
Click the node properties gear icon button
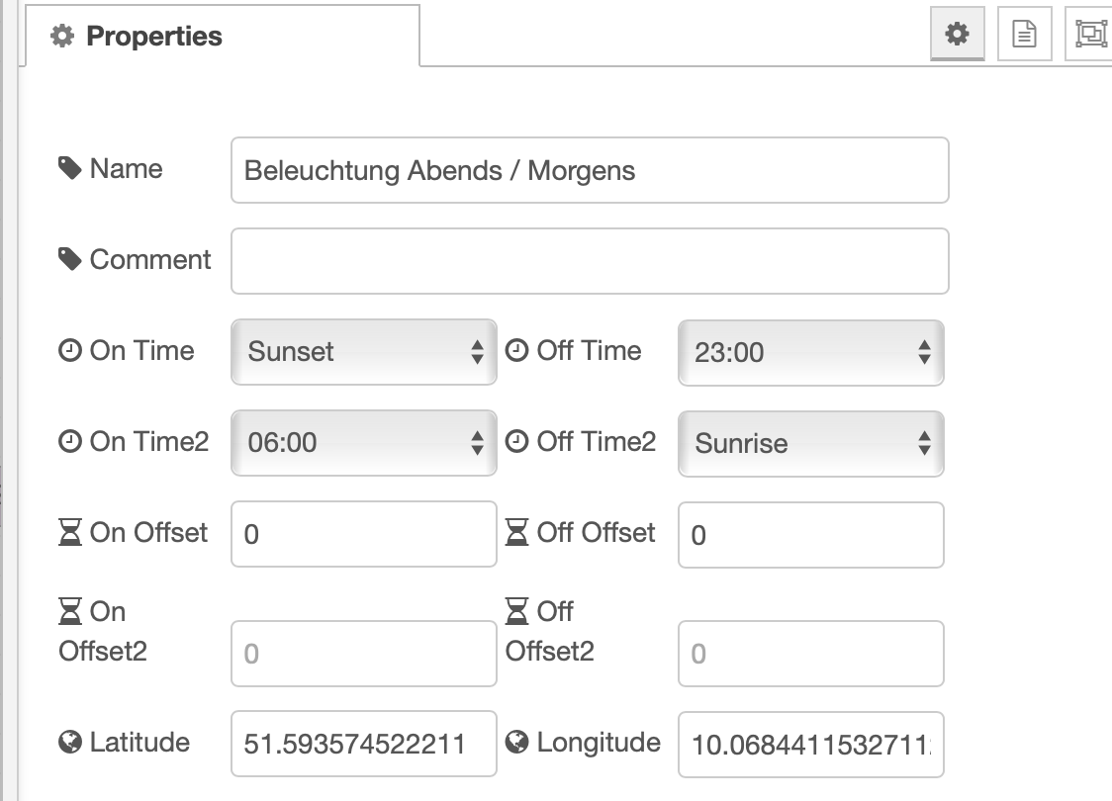(x=957, y=35)
